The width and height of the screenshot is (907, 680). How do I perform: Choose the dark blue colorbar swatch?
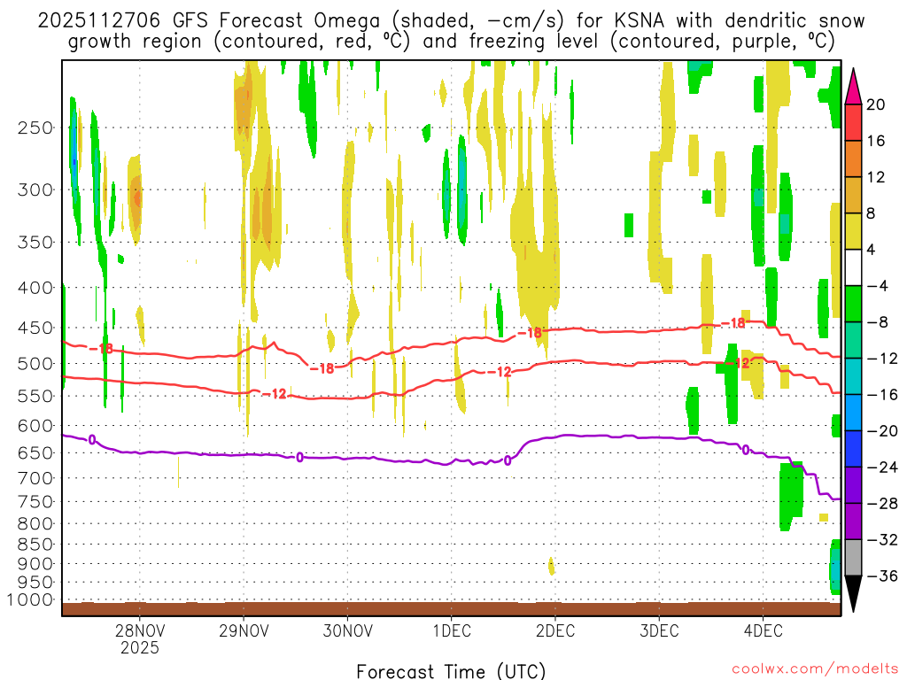pos(854,448)
